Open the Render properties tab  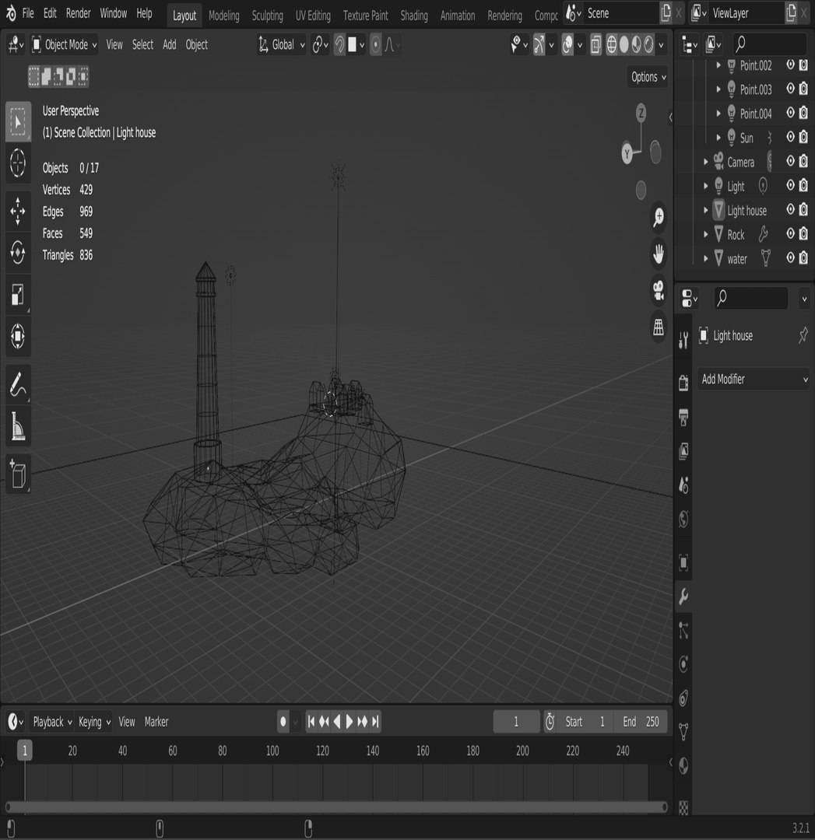click(683, 383)
